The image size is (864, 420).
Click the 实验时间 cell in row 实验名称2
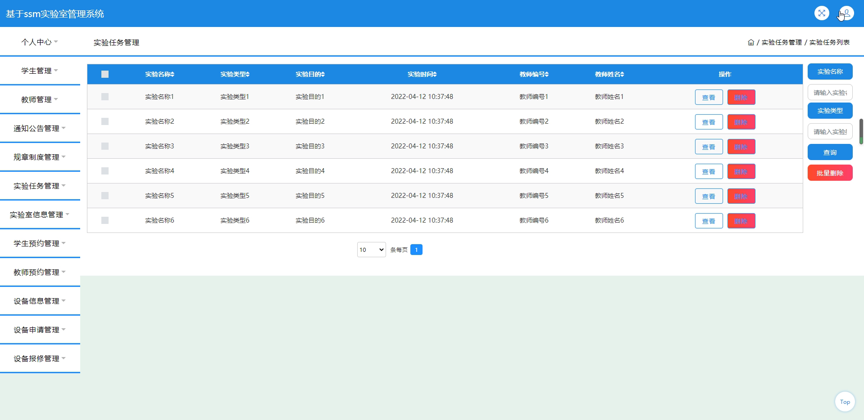[422, 121]
